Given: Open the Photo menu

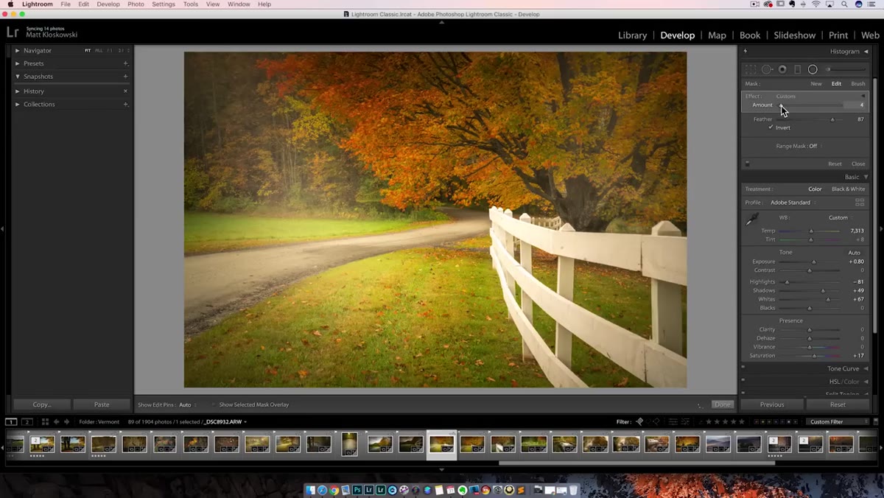Looking at the screenshot, I should (136, 4).
